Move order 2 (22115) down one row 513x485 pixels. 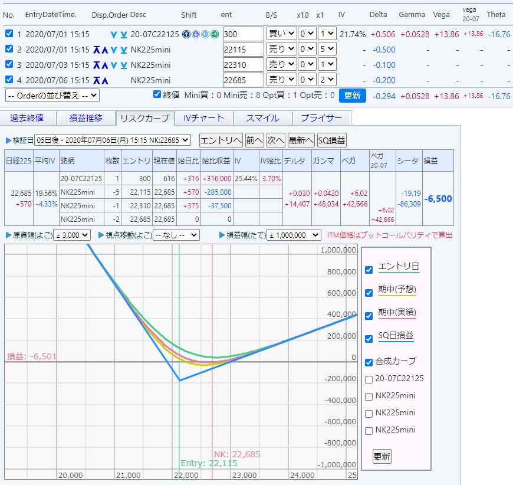114,50
